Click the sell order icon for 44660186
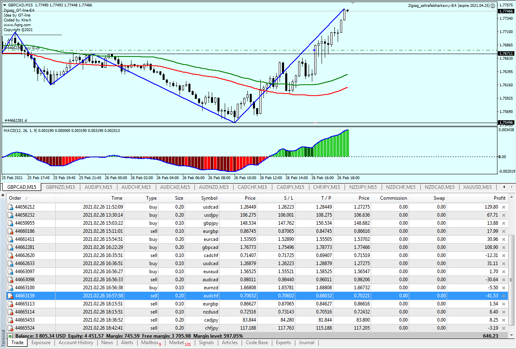516x349 pixels. 10,231
